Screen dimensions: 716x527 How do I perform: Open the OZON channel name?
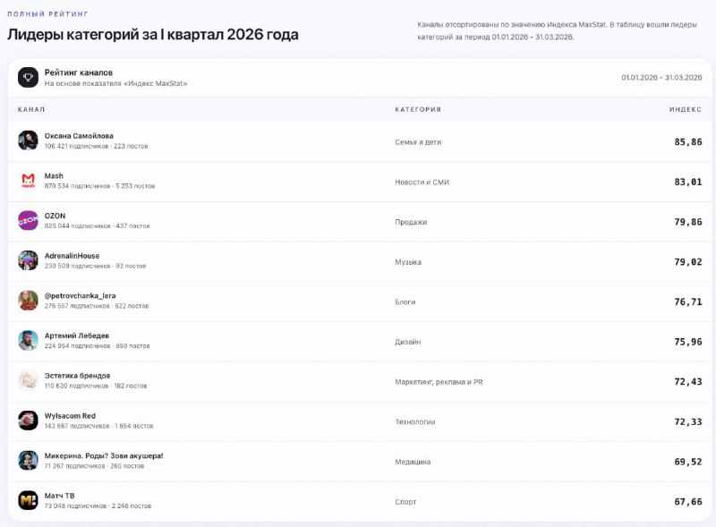(x=55, y=216)
